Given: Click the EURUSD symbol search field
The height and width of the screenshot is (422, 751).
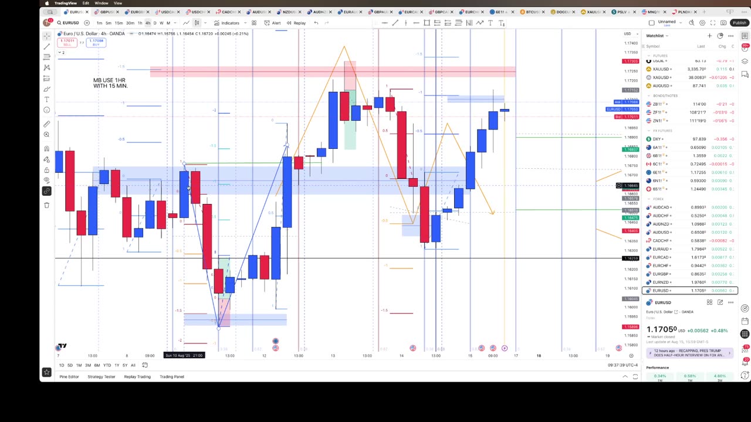Looking at the screenshot, I should (69, 23).
